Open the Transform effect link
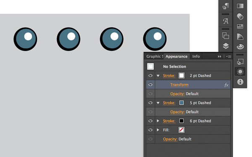252x157 pixels. click(x=179, y=85)
